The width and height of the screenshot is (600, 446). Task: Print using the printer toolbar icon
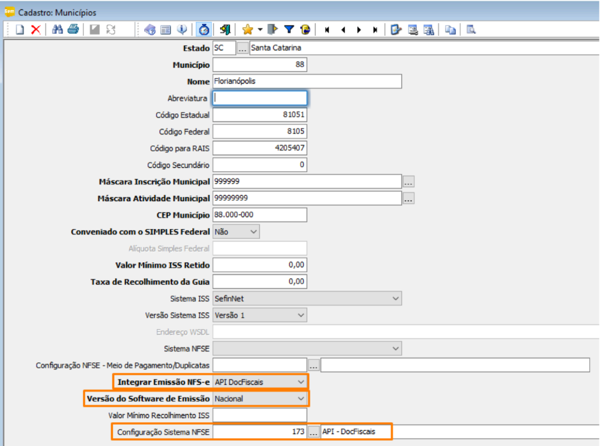point(73,29)
